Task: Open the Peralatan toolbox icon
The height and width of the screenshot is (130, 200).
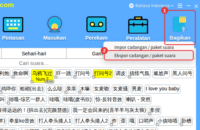Action: [x=138, y=25]
